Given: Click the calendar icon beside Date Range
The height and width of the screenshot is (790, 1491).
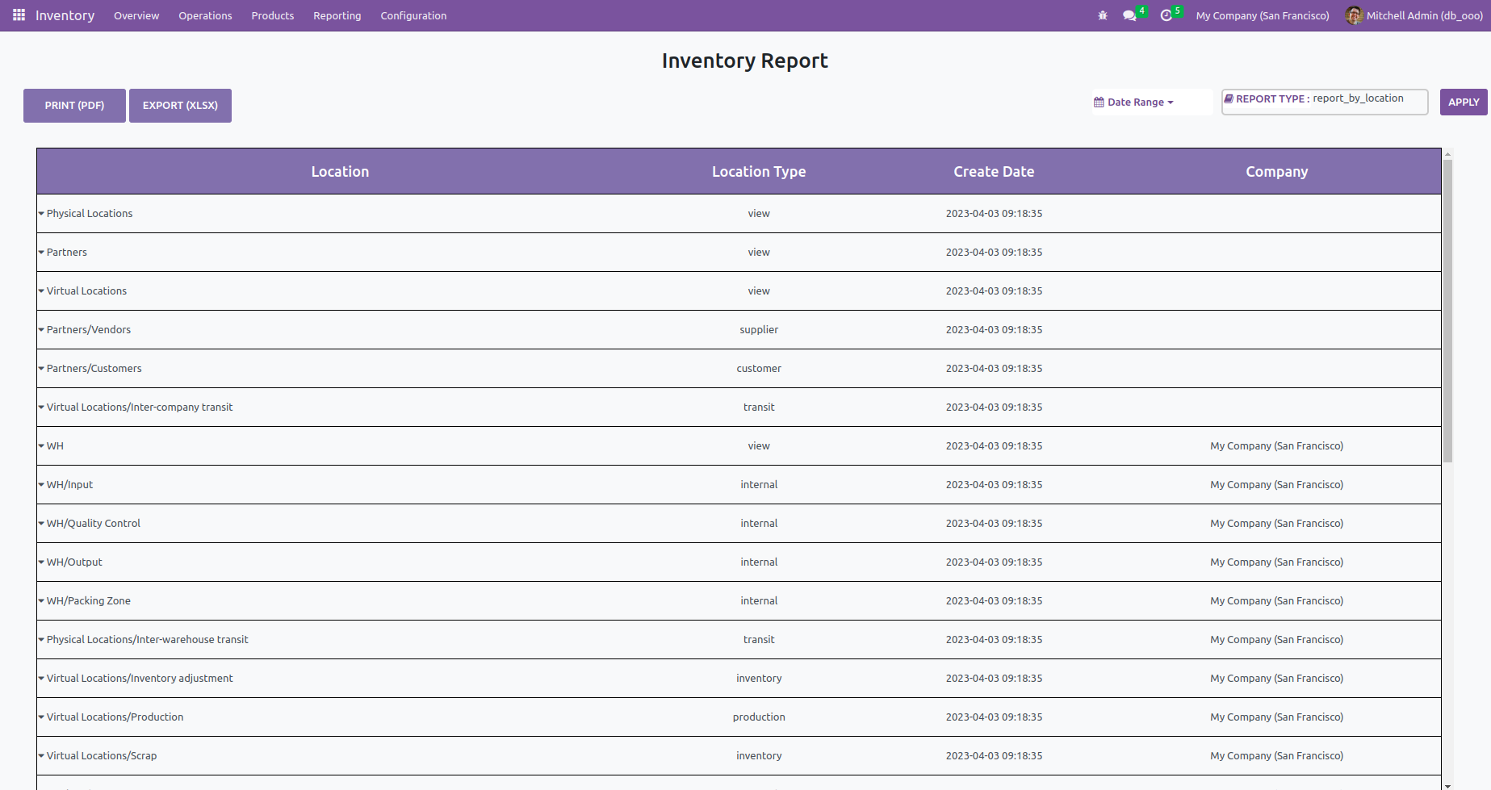Looking at the screenshot, I should coord(1099,102).
